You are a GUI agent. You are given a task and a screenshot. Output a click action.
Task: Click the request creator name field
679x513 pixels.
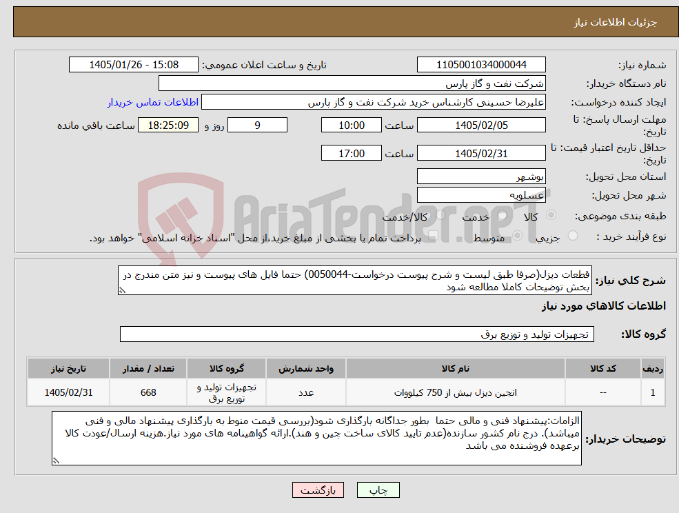[x=373, y=102]
